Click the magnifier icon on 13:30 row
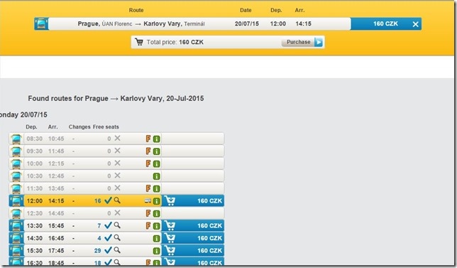457x268 pixels. click(117, 225)
